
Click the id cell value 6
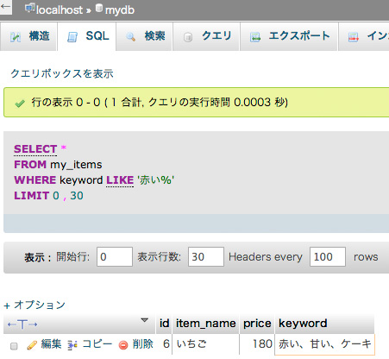click(x=166, y=344)
